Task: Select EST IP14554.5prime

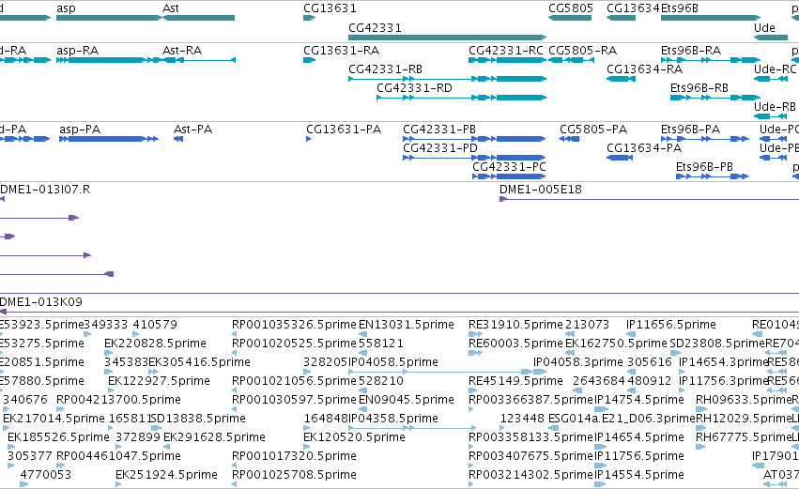Action: pyautogui.click(x=600, y=484)
